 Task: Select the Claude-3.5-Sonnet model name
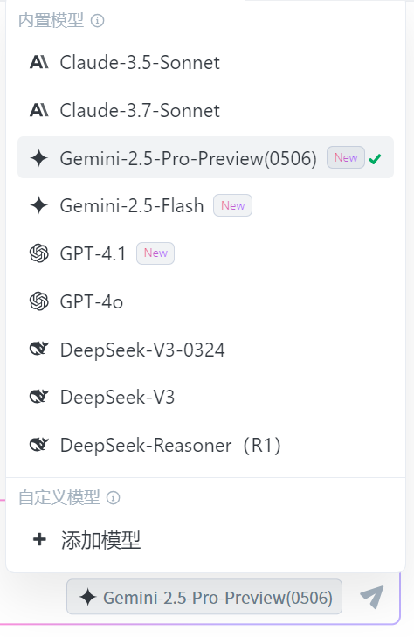click(x=140, y=63)
